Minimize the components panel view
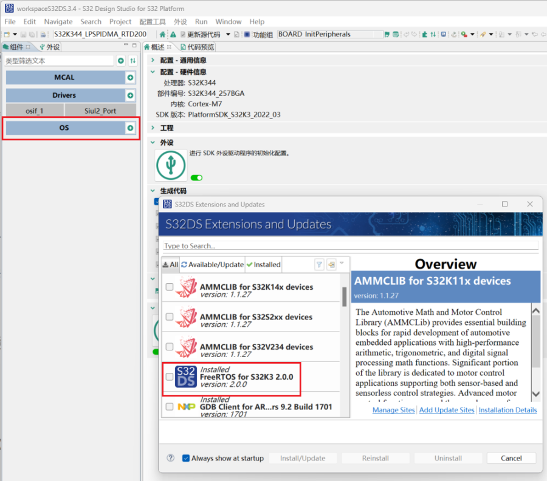 (x=126, y=46)
